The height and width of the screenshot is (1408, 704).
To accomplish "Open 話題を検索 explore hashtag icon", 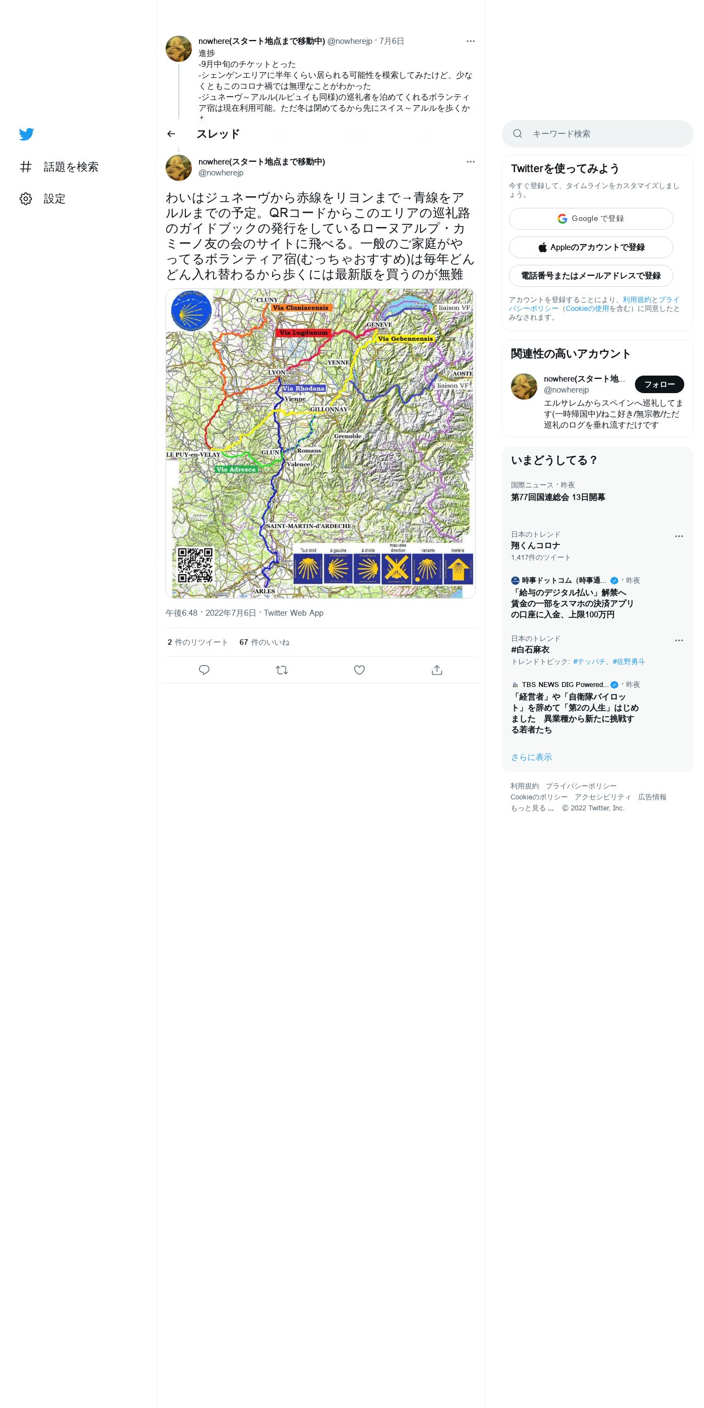I will pos(26,167).
